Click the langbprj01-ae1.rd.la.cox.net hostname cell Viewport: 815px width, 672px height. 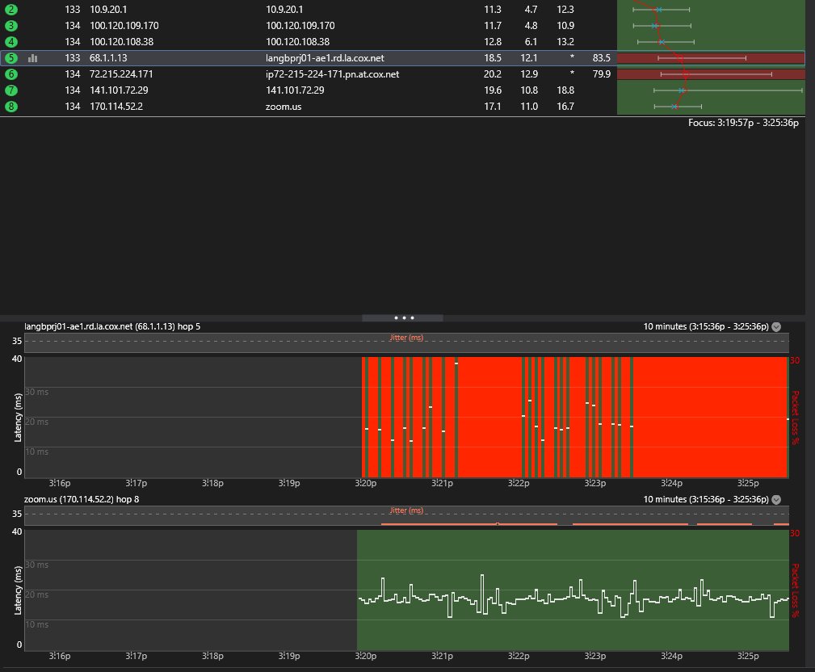(325, 57)
